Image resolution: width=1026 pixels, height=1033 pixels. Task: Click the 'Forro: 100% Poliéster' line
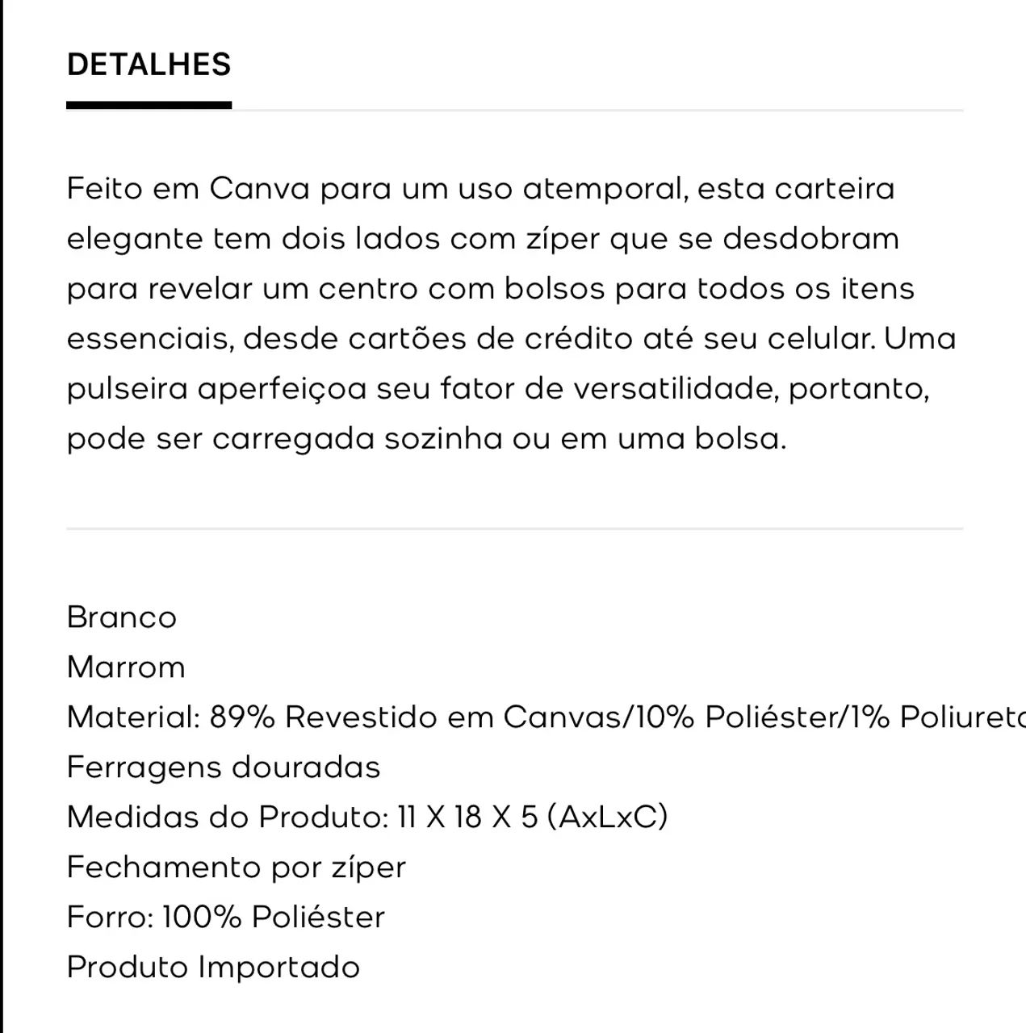pos(225,918)
